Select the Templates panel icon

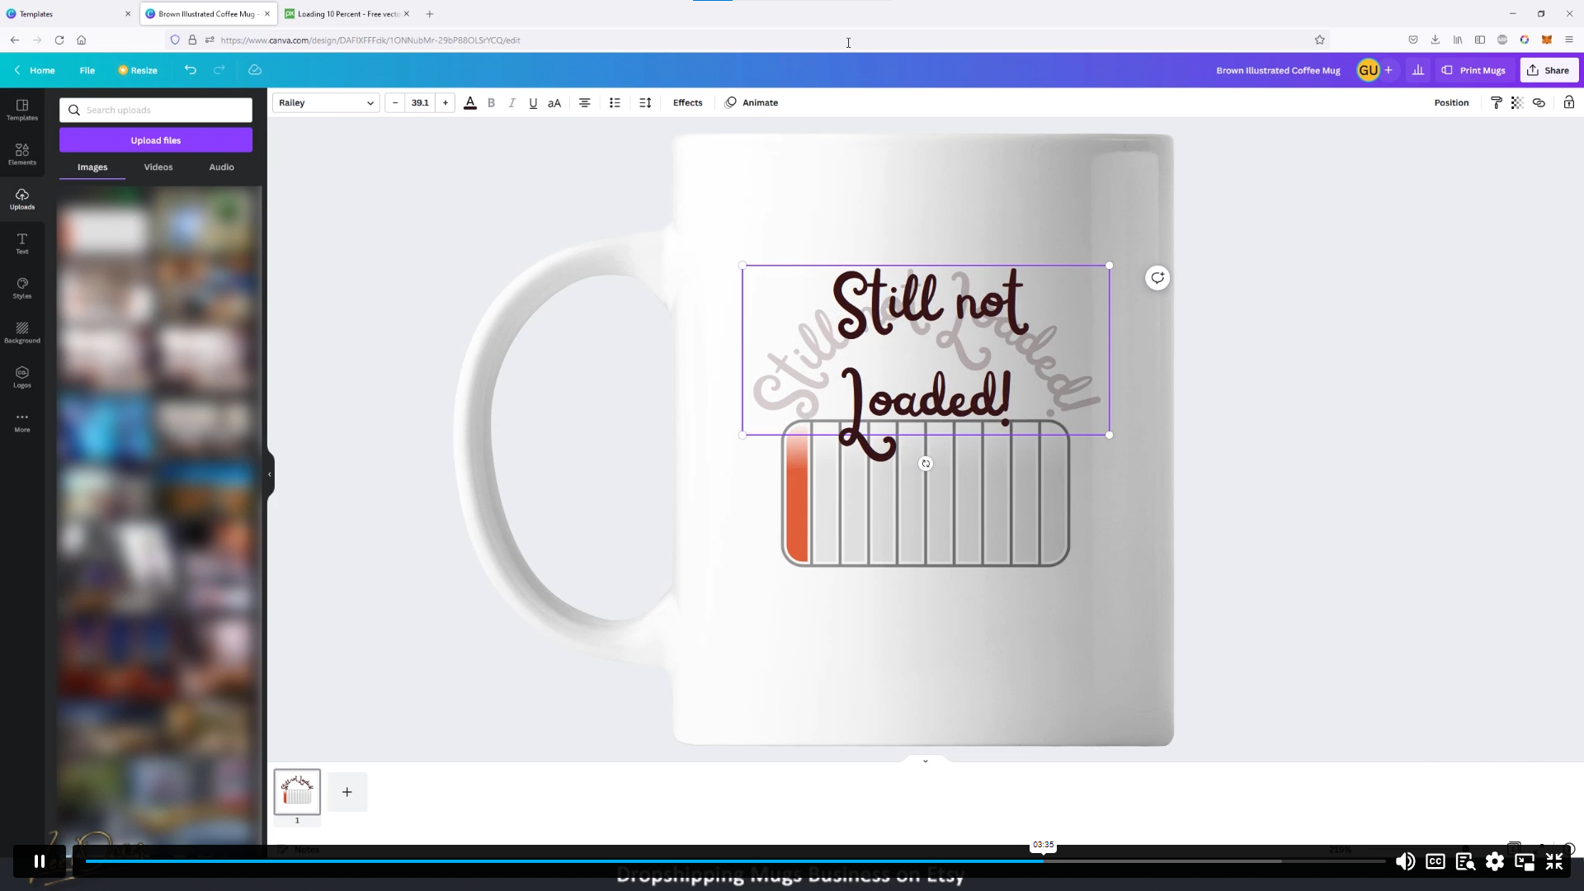point(21,111)
